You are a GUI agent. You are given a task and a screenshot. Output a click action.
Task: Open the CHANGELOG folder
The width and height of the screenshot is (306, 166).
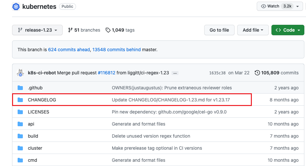pyautogui.click(x=42, y=100)
